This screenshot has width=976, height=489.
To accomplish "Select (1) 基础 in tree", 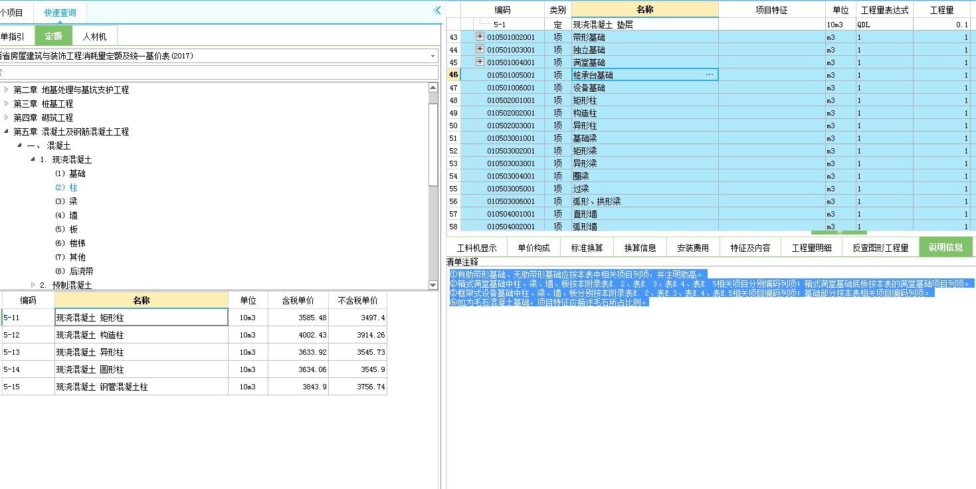I will click(70, 173).
